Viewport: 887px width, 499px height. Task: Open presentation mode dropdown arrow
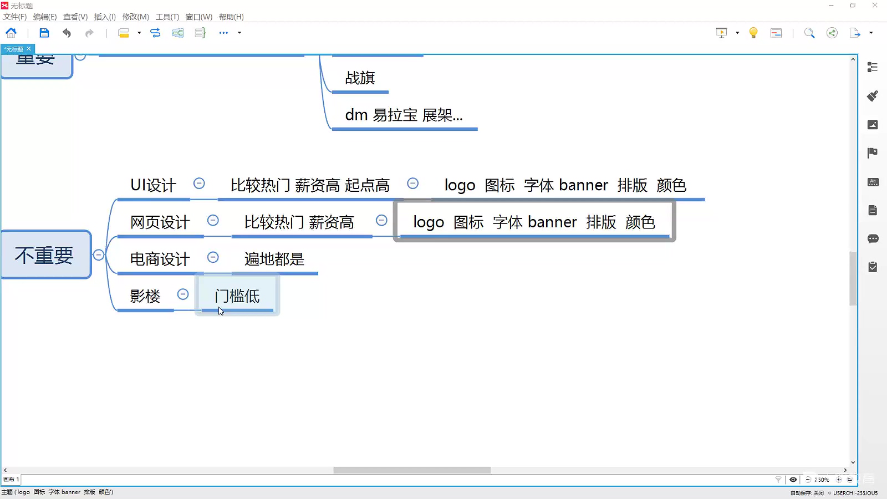pos(737,33)
